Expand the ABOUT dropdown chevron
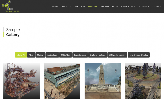The image size is (164, 100). tap(70, 7)
